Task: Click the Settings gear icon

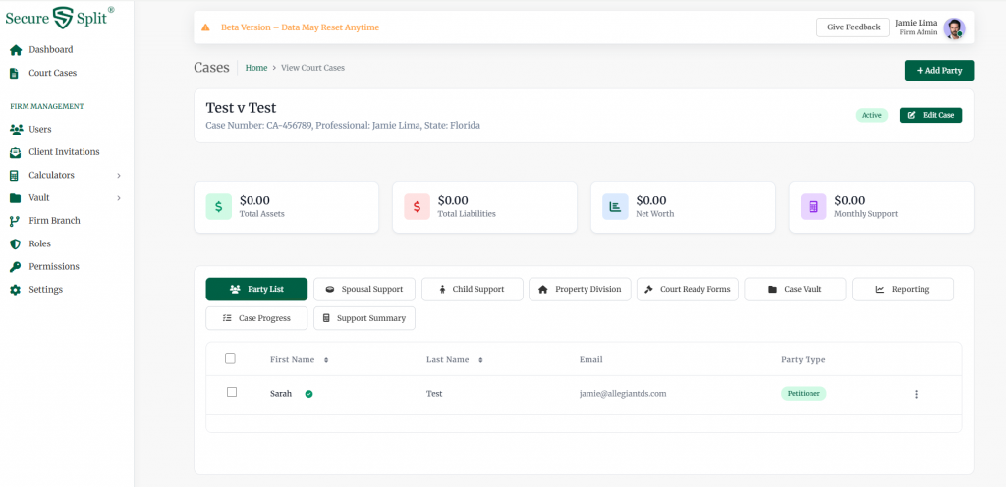Action: (x=16, y=290)
